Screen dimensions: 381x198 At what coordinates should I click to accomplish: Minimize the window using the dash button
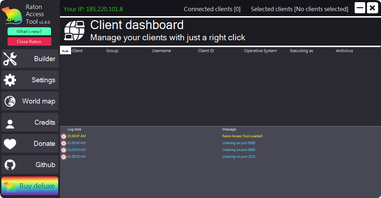point(360,8)
